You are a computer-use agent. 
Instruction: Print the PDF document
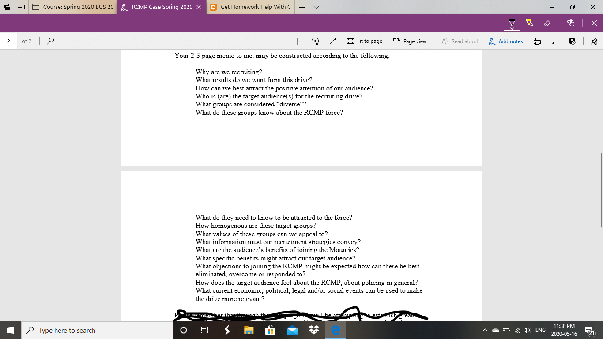click(x=537, y=41)
